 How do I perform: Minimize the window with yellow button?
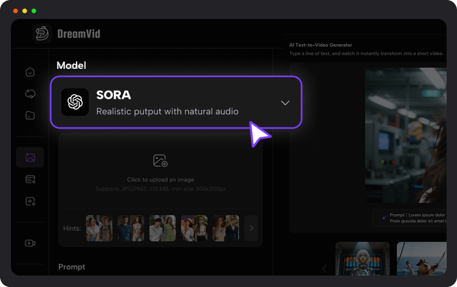tap(25, 11)
